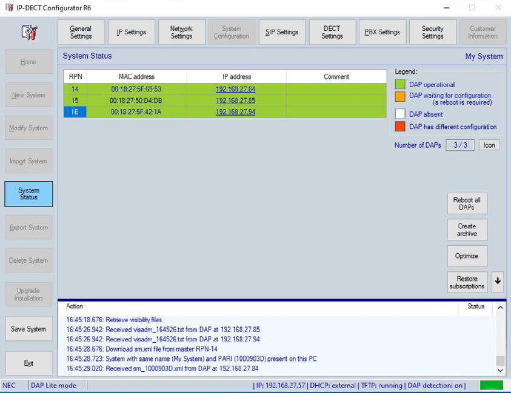Click the IP address column header

tap(236, 76)
